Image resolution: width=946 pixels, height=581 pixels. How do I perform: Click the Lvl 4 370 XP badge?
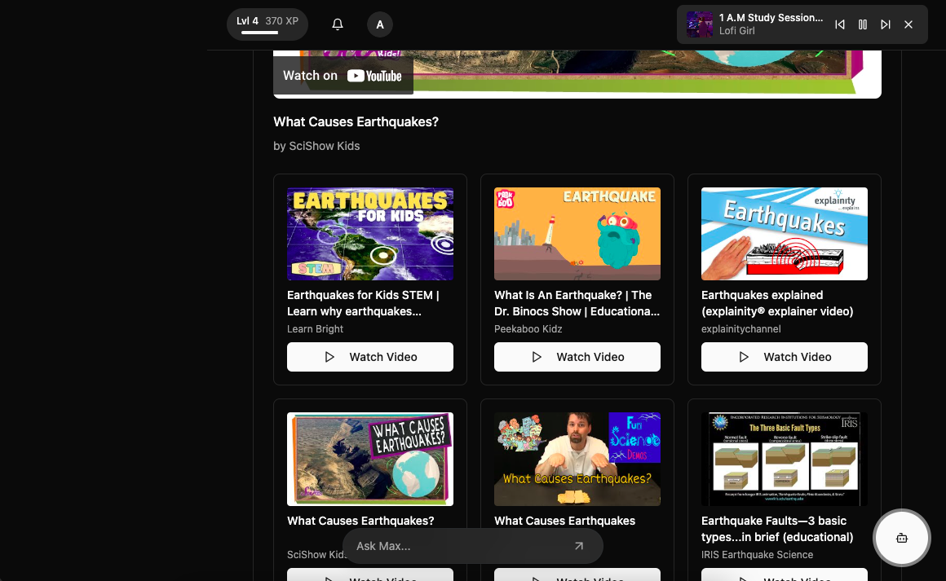coord(267,24)
